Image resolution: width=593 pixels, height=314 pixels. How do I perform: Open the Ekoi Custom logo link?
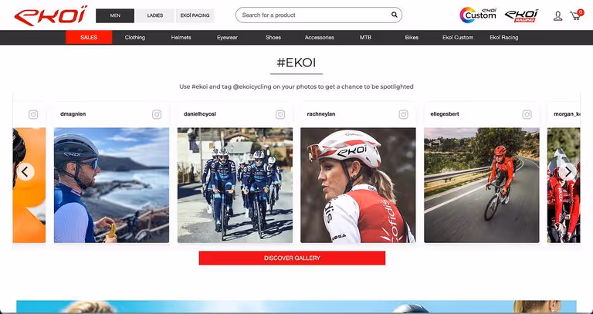[x=478, y=15]
